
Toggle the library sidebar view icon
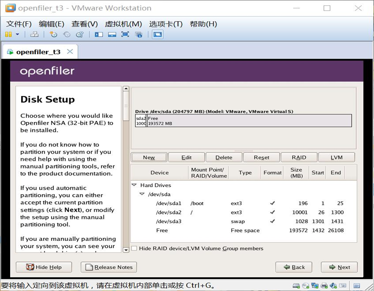click(x=99, y=35)
